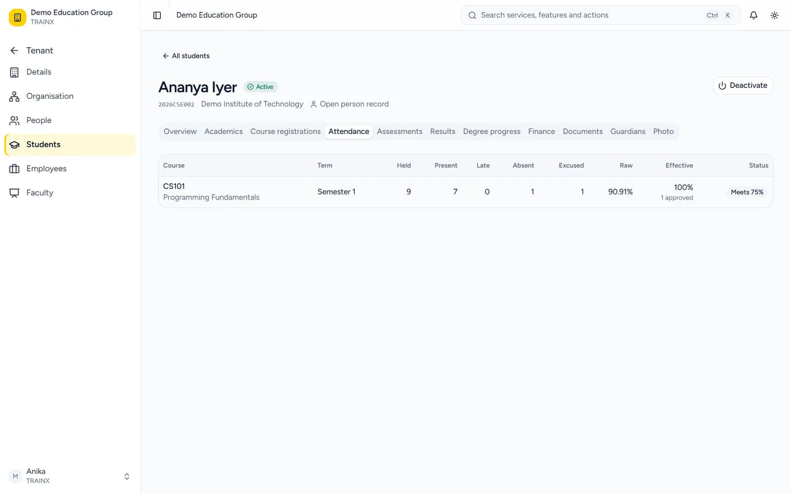Toggle the sidebar panel icon

(157, 15)
